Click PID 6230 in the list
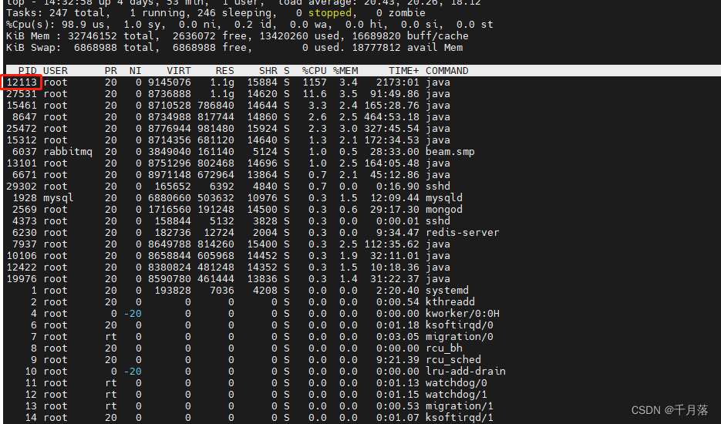Image resolution: width=721 pixels, height=424 pixels. [x=25, y=233]
